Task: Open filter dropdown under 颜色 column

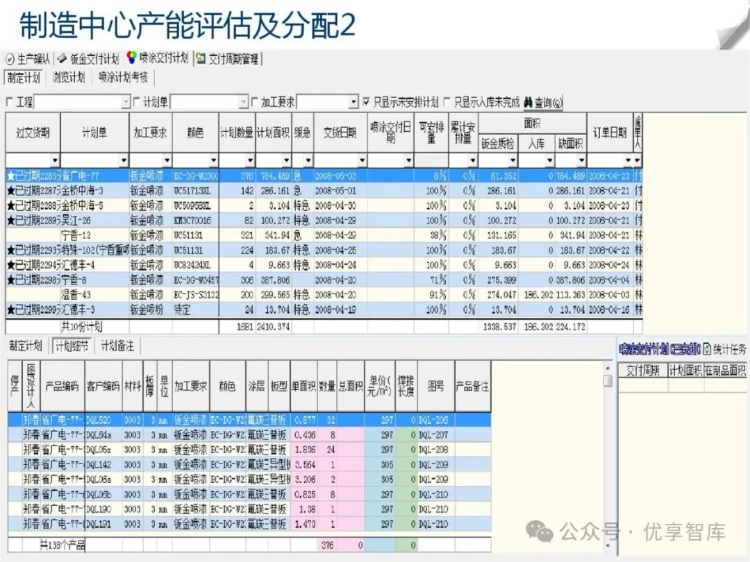Action: 213,160
